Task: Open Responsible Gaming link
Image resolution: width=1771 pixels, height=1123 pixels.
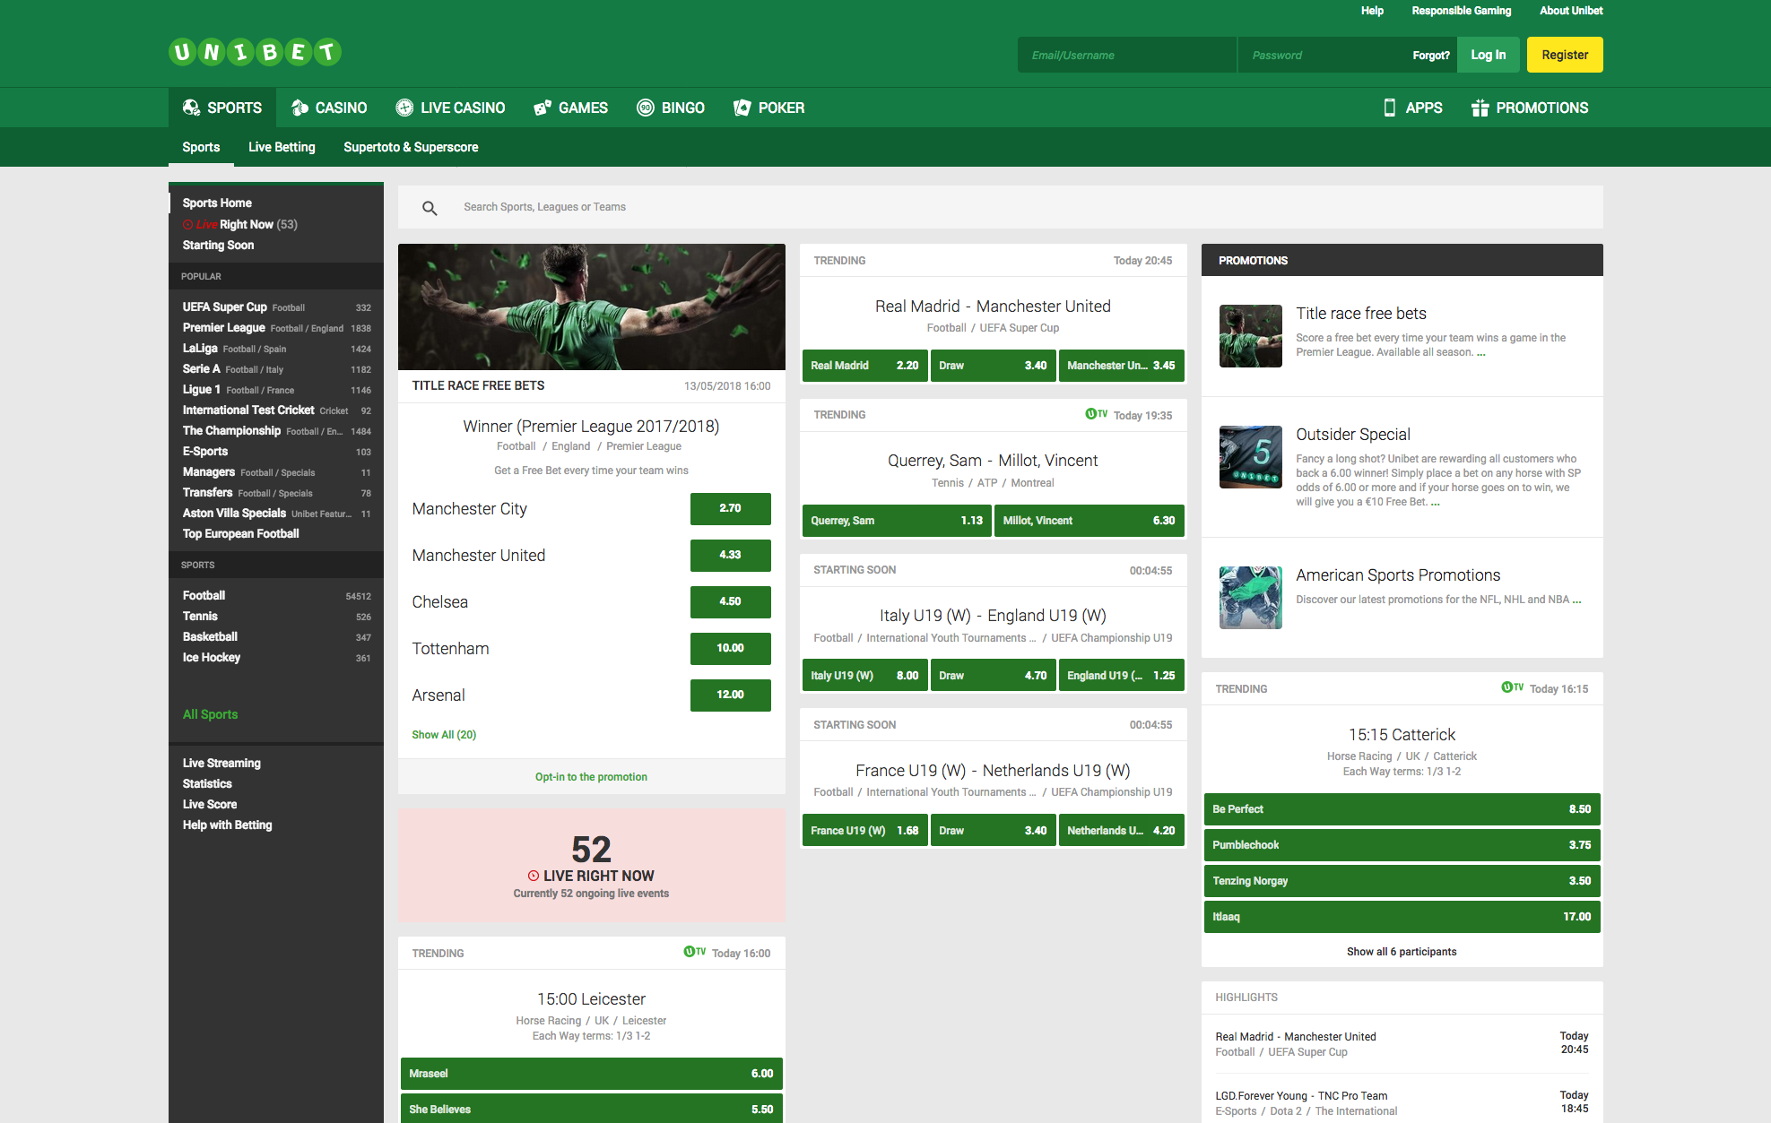Action: click(x=1462, y=11)
